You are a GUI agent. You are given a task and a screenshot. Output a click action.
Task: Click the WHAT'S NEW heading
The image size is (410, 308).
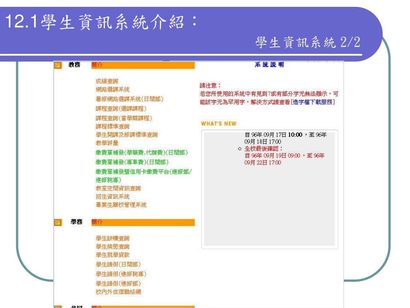pyautogui.click(x=219, y=124)
